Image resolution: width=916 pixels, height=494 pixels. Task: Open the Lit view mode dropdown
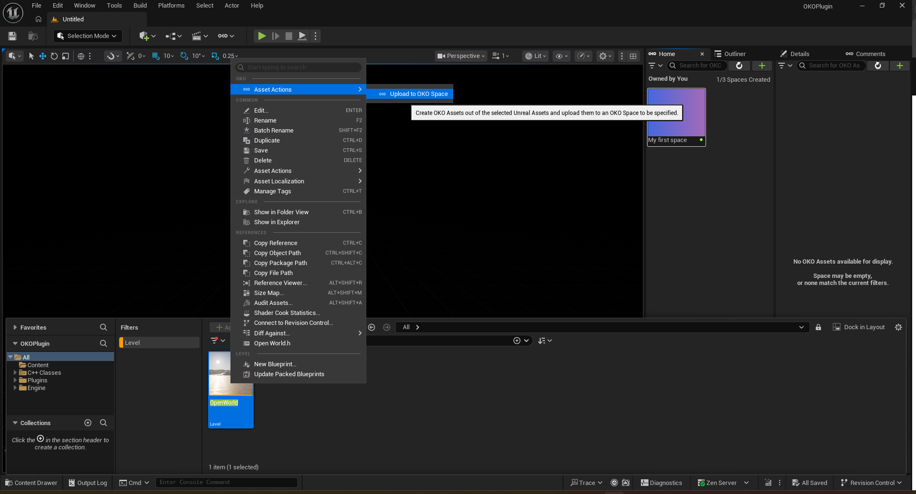[x=535, y=56]
